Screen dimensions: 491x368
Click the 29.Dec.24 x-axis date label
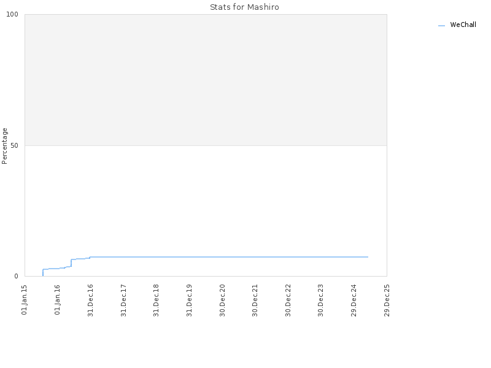point(354,300)
